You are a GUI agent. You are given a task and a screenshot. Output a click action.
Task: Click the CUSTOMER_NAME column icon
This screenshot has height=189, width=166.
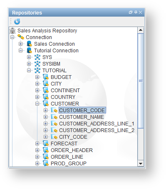pyautogui.click(x=54, y=117)
